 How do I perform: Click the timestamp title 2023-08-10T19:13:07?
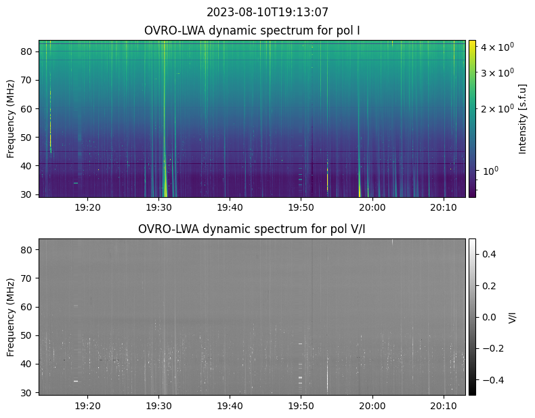coord(267,12)
